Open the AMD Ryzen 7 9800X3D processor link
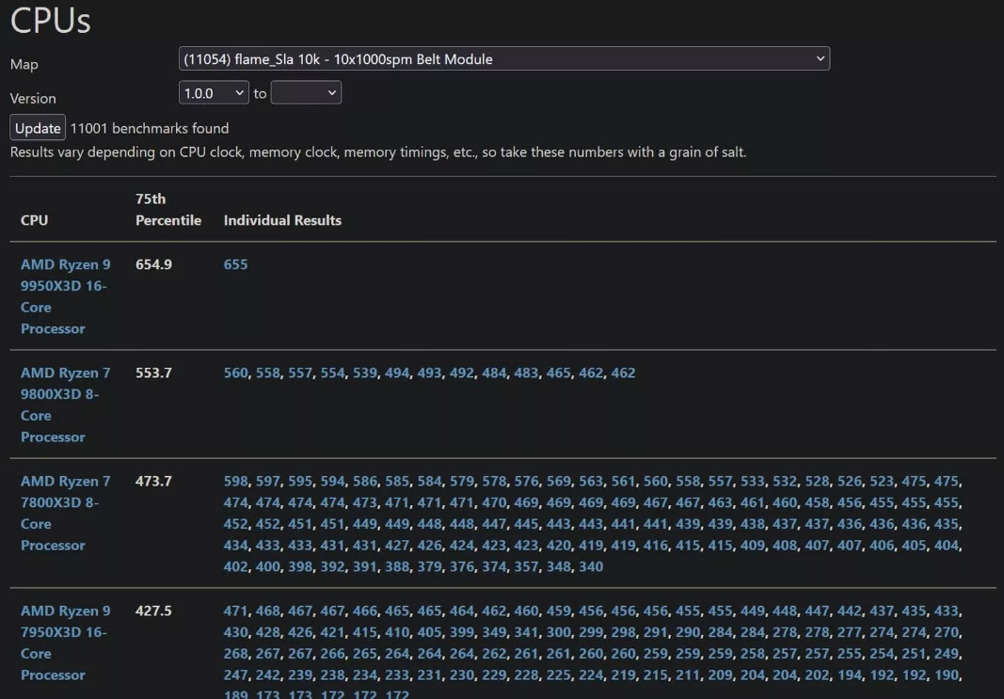Viewport: 1004px width, 699px height. click(65, 405)
